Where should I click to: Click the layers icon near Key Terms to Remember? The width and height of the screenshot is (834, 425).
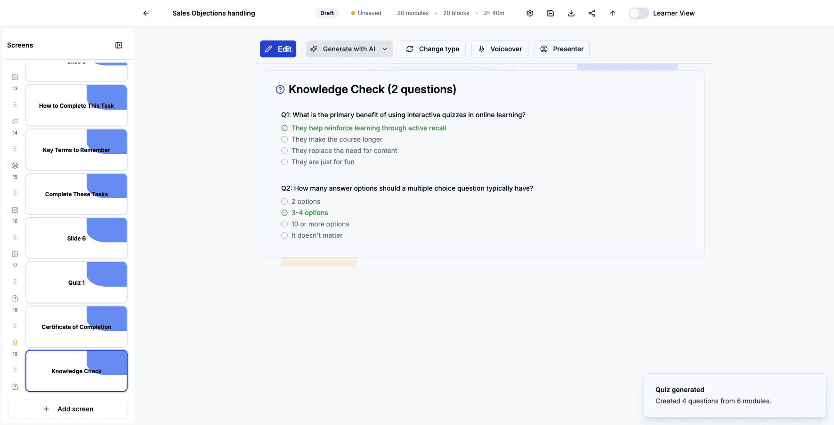(x=15, y=165)
